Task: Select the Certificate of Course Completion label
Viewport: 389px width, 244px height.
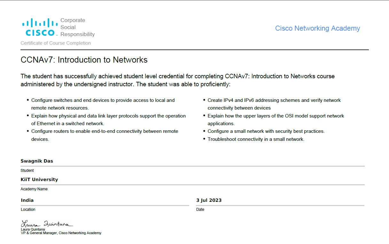Action: coord(56,43)
